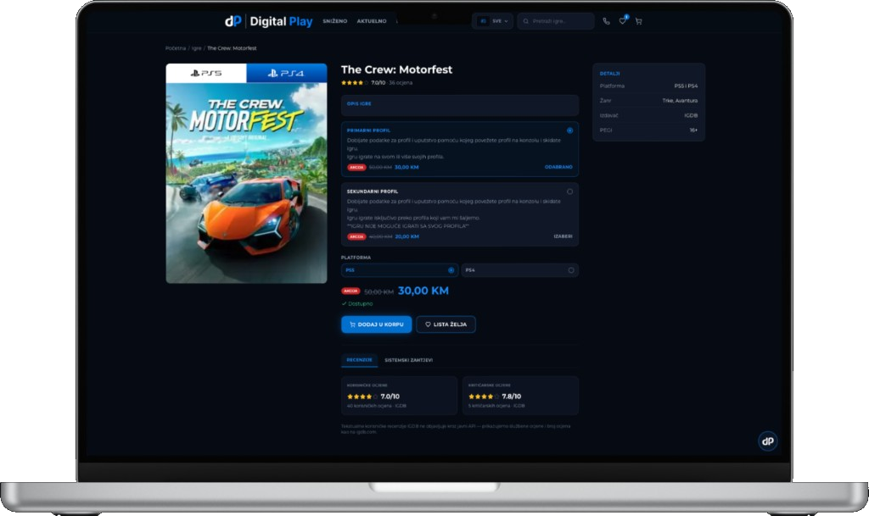Open the SNIŽENO menu item
Image resolution: width=869 pixels, height=516 pixels.
(x=334, y=21)
